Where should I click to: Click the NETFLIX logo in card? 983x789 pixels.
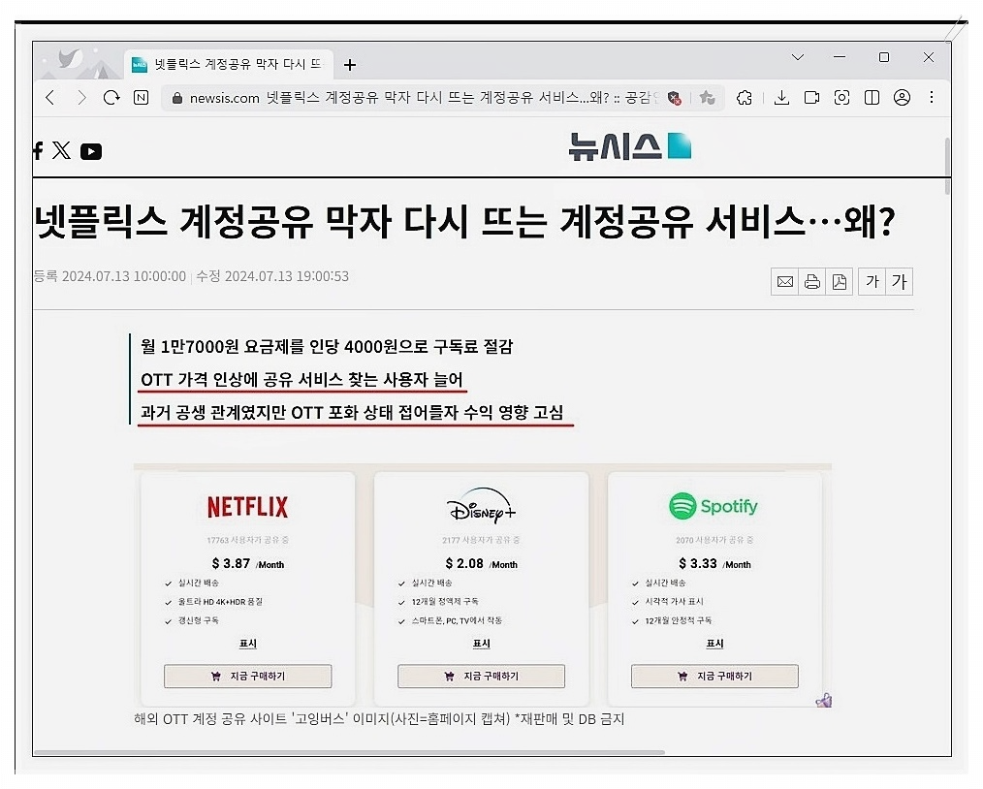247,507
